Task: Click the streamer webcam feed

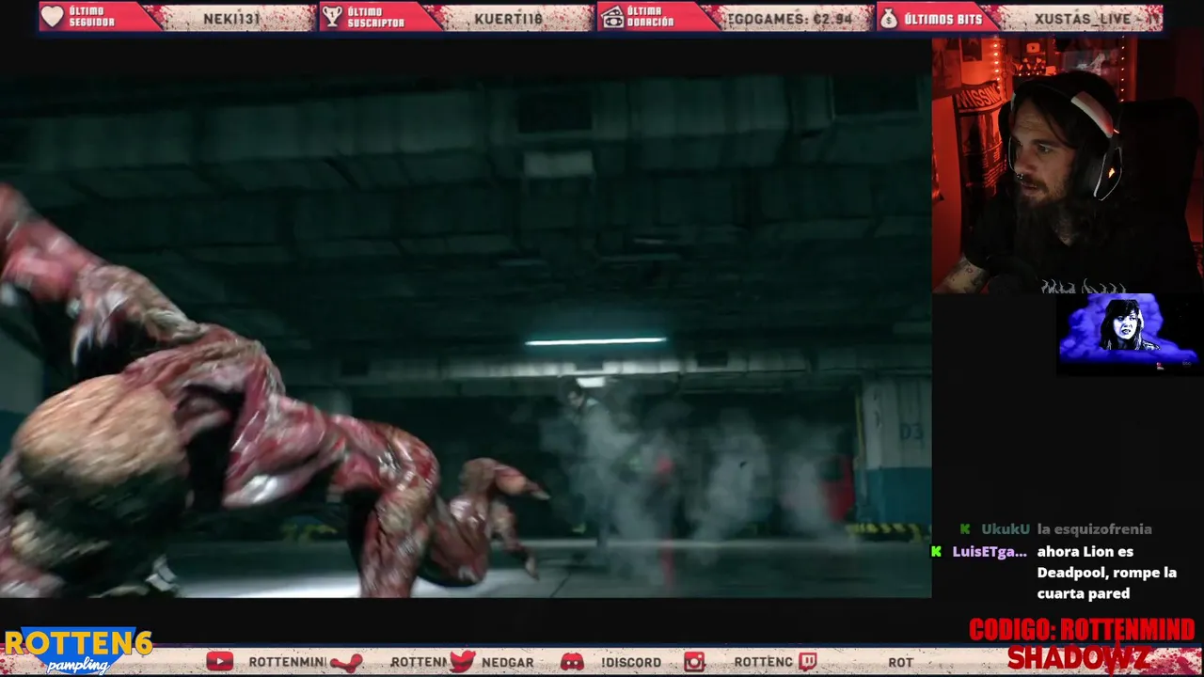Action: [1068, 166]
